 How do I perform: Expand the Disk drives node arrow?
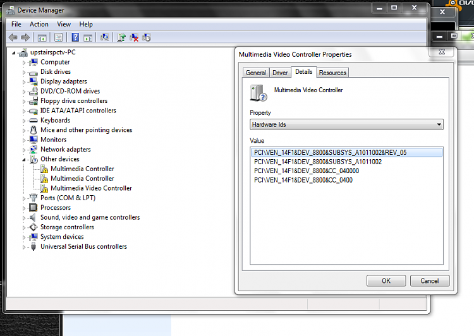(24, 72)
